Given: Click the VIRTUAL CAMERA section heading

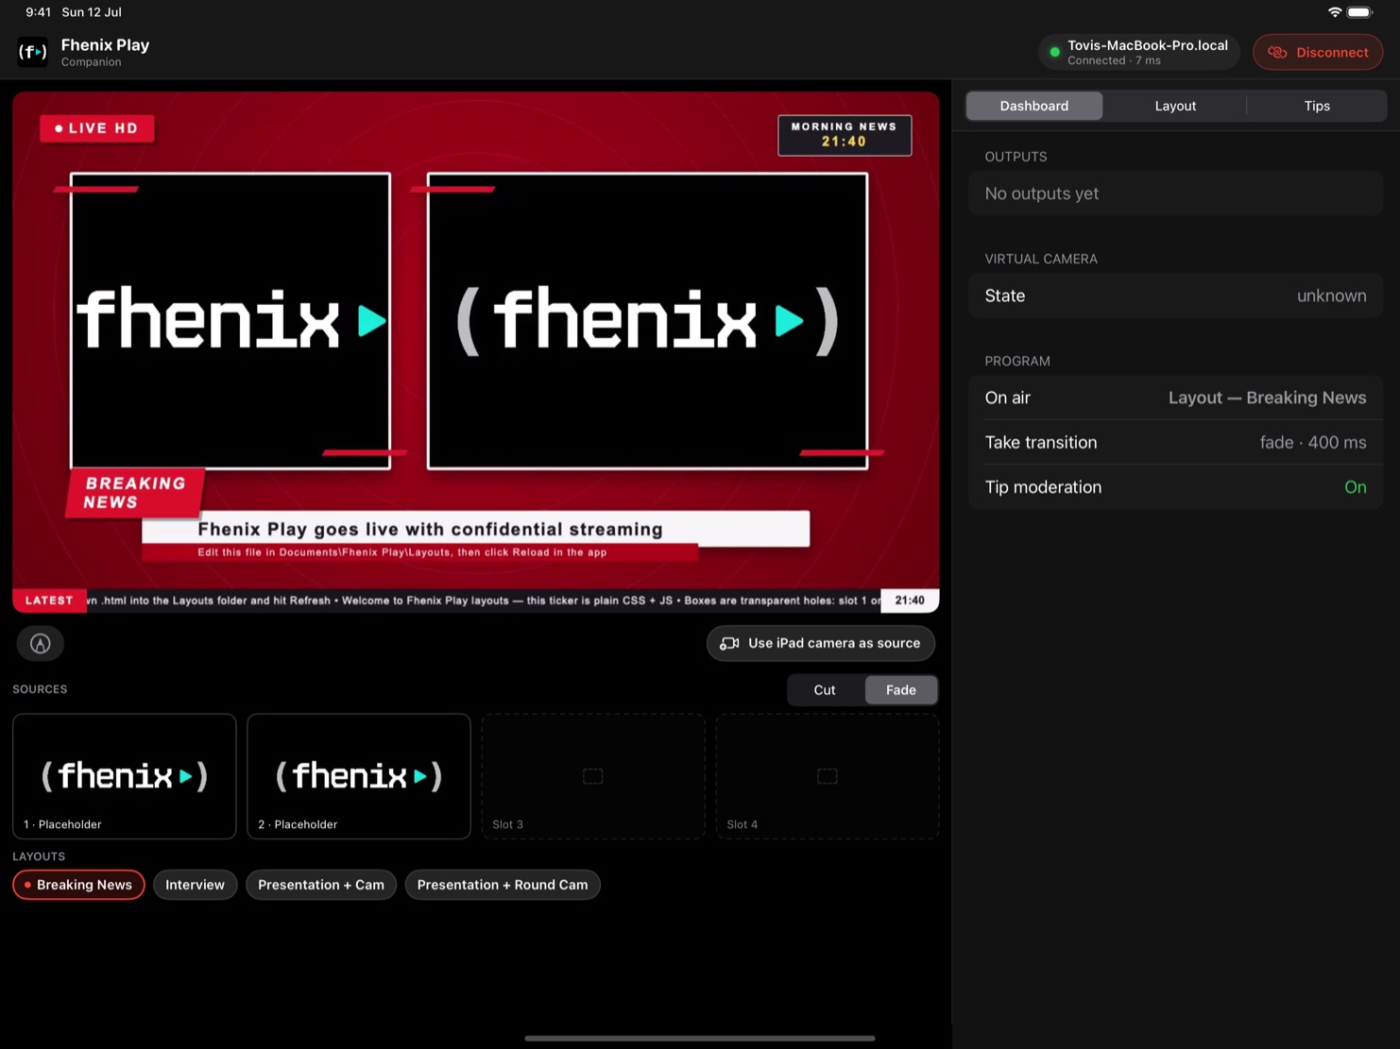Looking at the screenshot, I should click(x=1041, y=259).
